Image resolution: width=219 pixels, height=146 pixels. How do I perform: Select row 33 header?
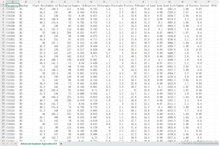pyautogui.click(x=3, y=114)
